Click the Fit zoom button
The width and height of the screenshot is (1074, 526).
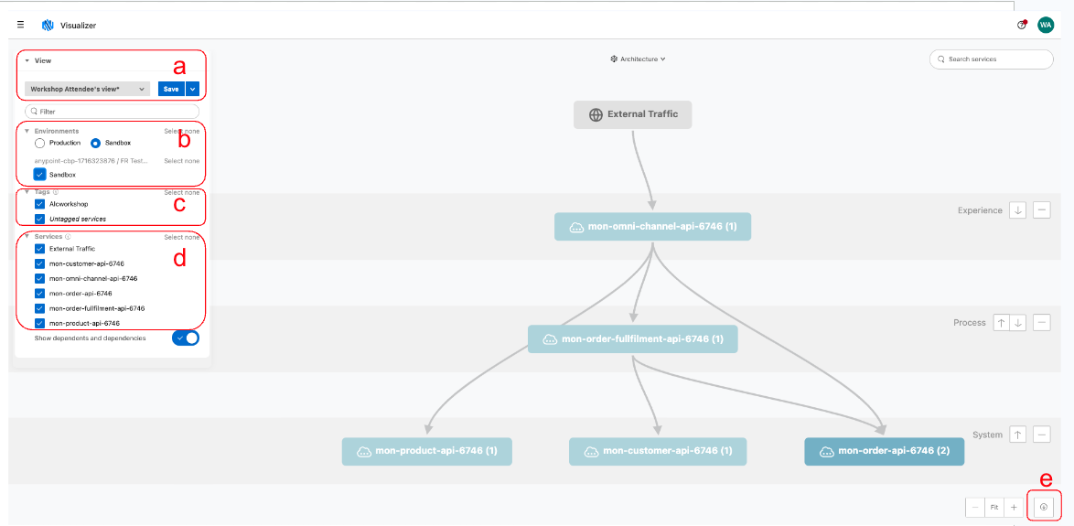coord(993,507)
